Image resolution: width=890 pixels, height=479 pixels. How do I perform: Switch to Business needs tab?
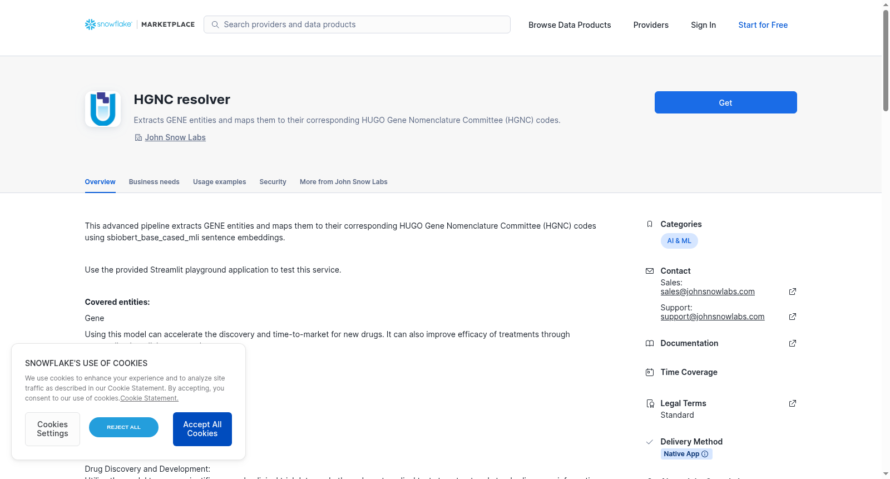[x=154, y=182]
